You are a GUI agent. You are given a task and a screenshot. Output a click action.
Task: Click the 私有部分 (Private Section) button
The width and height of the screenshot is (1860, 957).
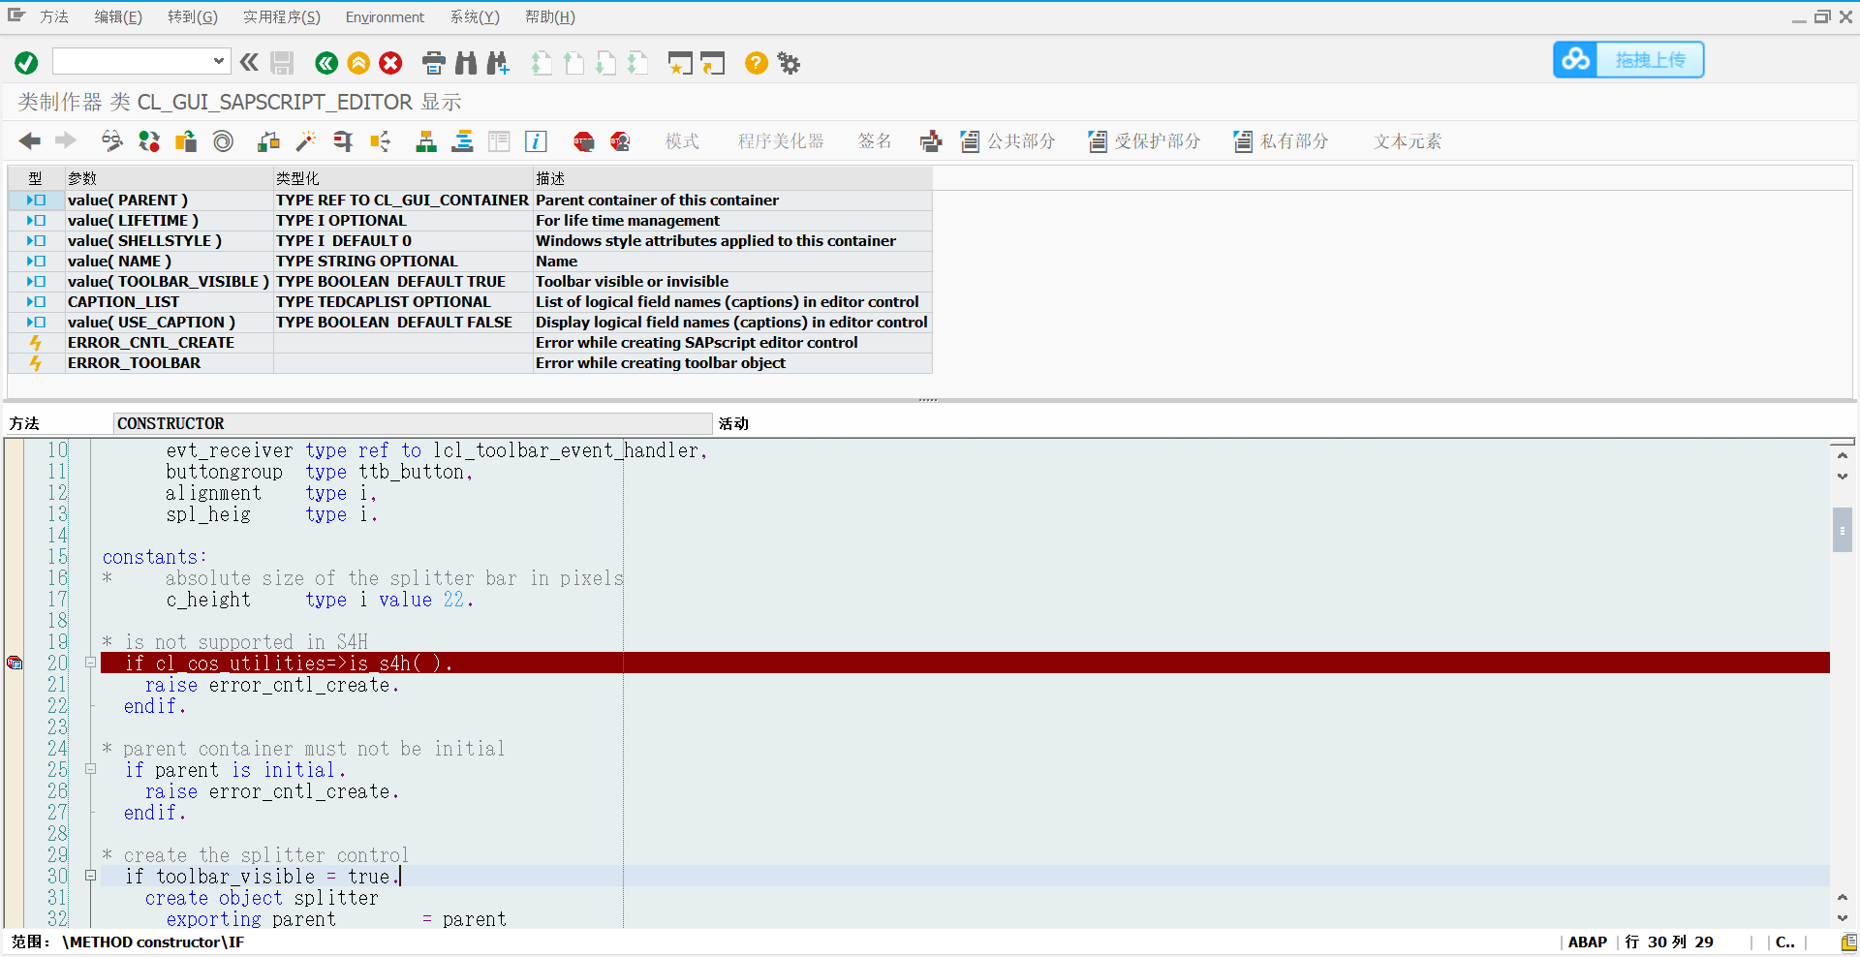[x=1281, y=141]
